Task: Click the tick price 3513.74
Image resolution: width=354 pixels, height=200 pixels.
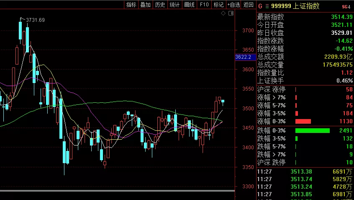Action: (301, 179)
